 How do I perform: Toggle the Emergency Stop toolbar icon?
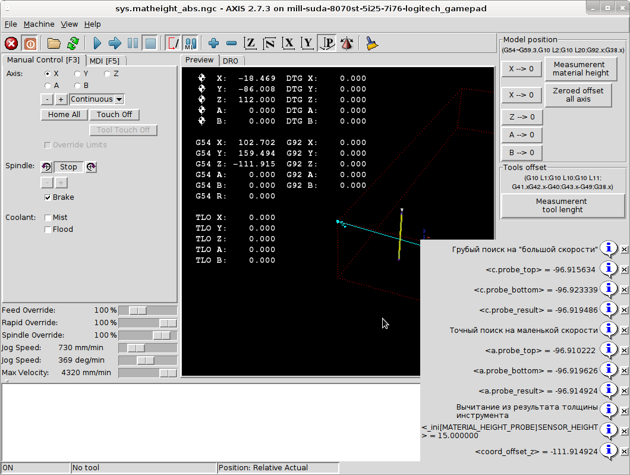tap(11, 43)
